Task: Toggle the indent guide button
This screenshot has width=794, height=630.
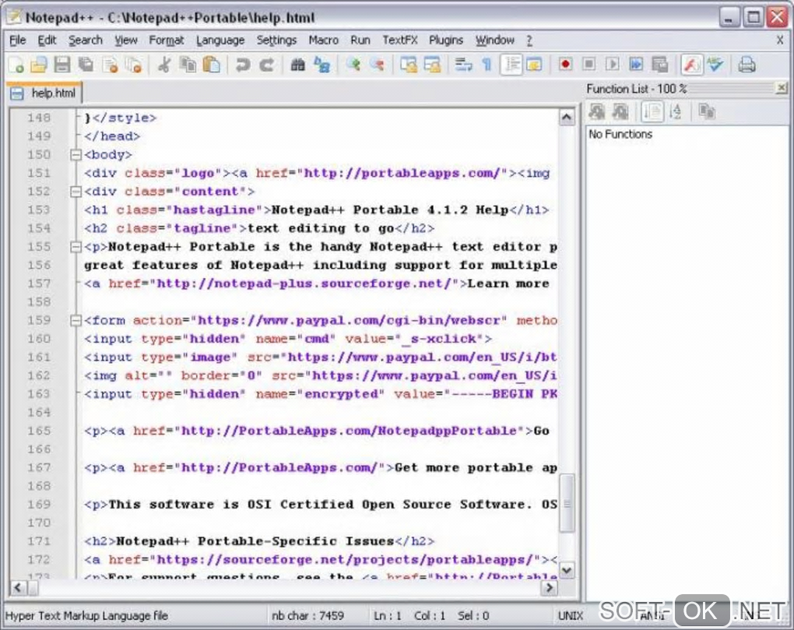Action: pyautogui.click(x=511, y=65)
